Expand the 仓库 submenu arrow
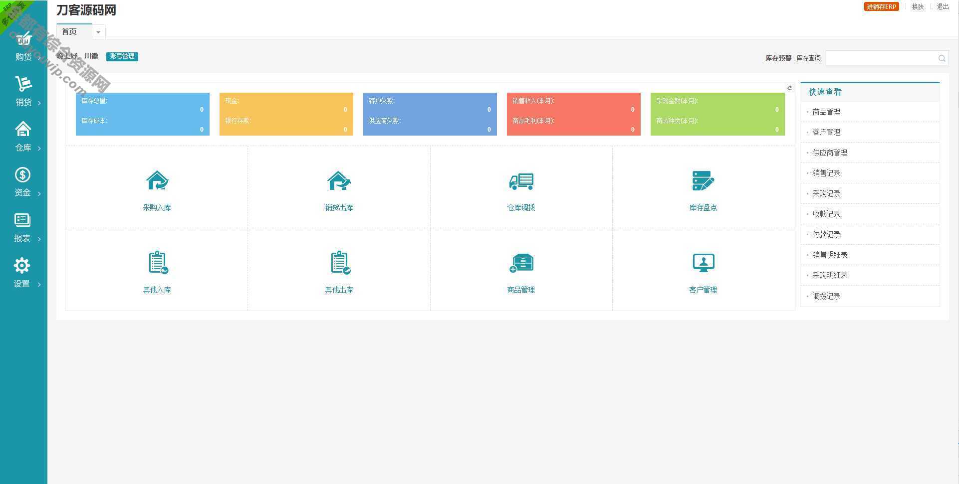 click(39, 148)
